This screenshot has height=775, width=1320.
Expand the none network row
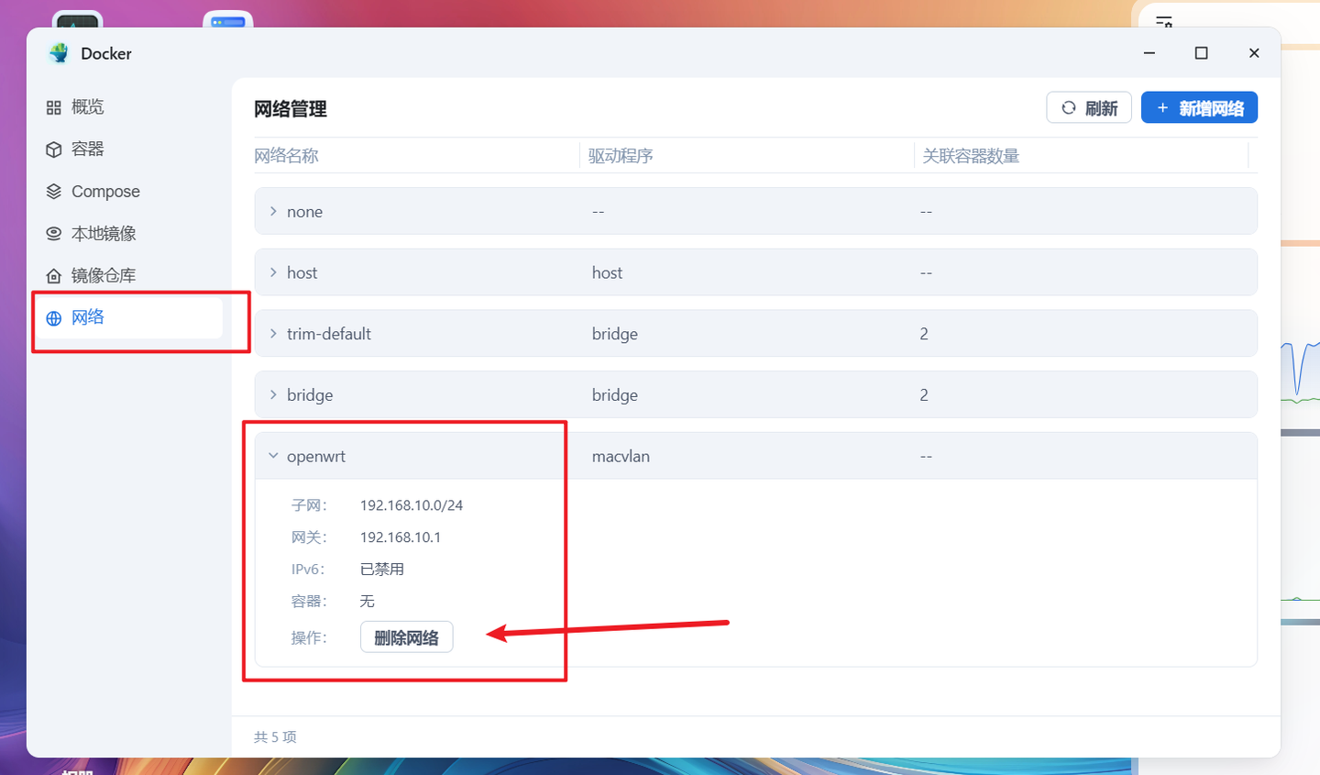pos(272,211)
